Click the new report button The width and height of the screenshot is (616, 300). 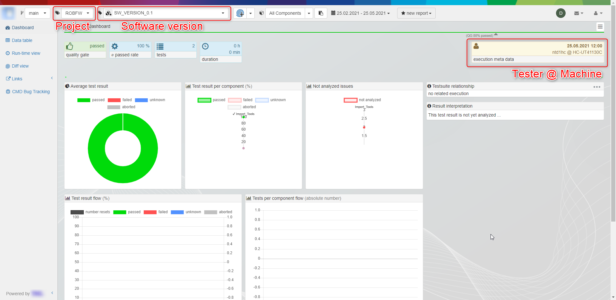point(416,13)
